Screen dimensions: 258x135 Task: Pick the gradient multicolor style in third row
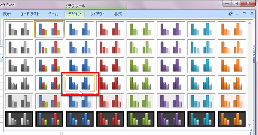tap(49, 65)
